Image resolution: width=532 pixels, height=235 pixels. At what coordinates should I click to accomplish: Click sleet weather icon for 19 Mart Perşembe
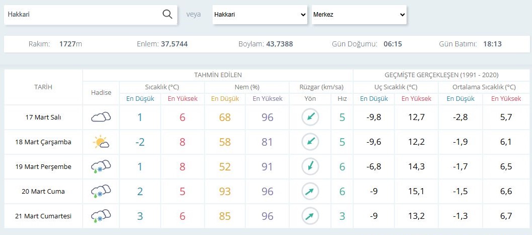101,167
